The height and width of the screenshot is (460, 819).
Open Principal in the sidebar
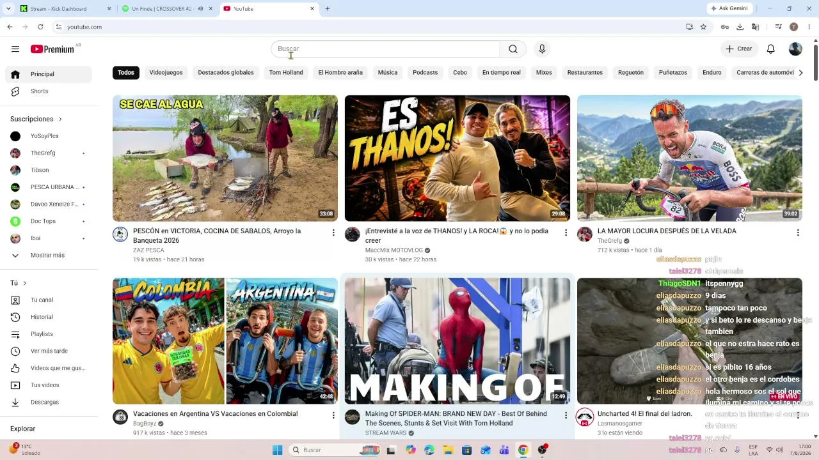coord(49,74)
